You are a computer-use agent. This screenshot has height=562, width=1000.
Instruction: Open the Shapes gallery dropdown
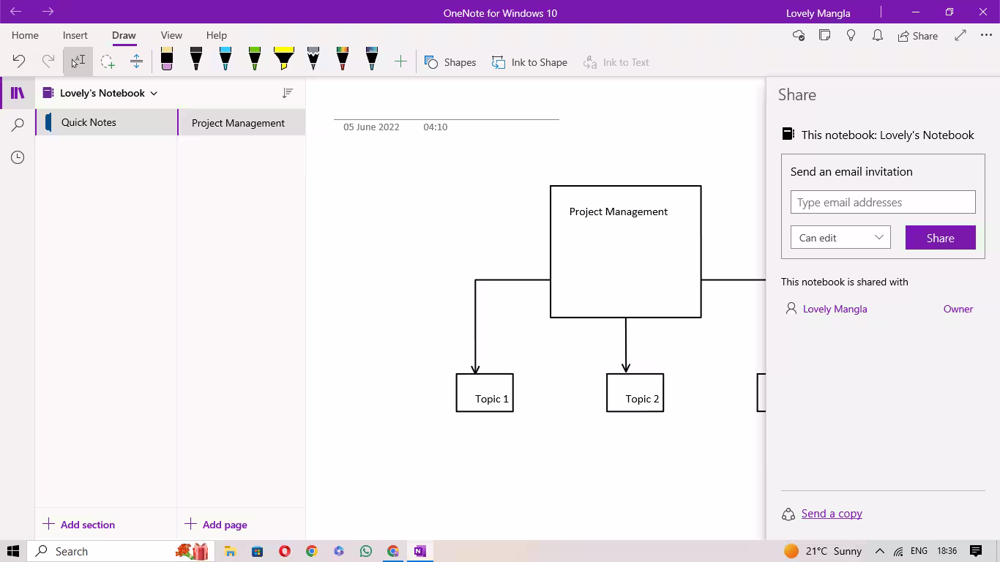[450, 62]
